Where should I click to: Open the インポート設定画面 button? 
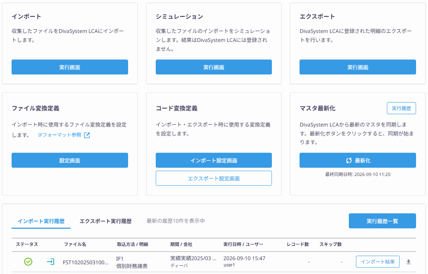click(214, 160)
